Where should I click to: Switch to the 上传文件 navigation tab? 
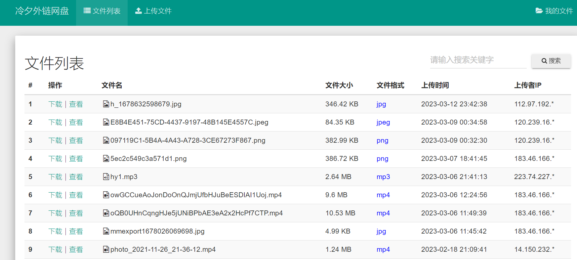point(153,11)
